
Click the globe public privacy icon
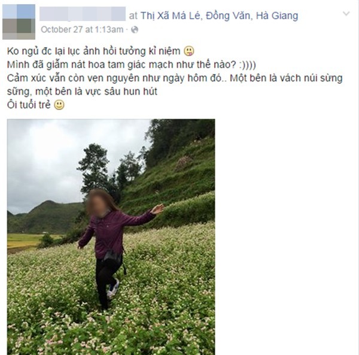coord(135,29)
